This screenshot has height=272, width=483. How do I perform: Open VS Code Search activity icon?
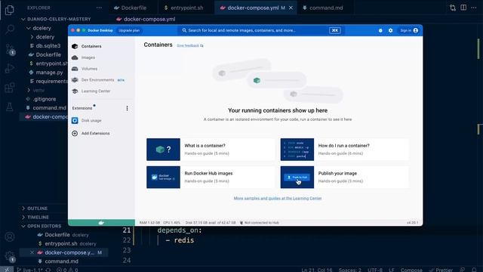pos(10,29)
